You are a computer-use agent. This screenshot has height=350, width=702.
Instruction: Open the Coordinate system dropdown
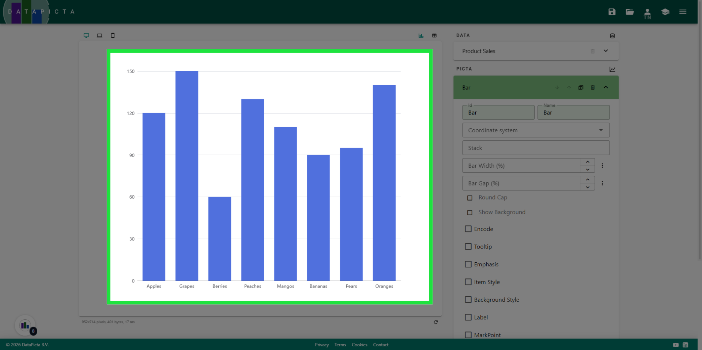click(x=536, y=130)
